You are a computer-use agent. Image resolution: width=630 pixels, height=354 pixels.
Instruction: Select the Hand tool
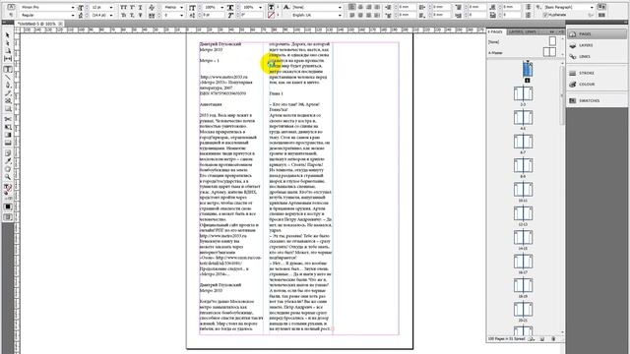pyautogui.click(x=8, y=169)
